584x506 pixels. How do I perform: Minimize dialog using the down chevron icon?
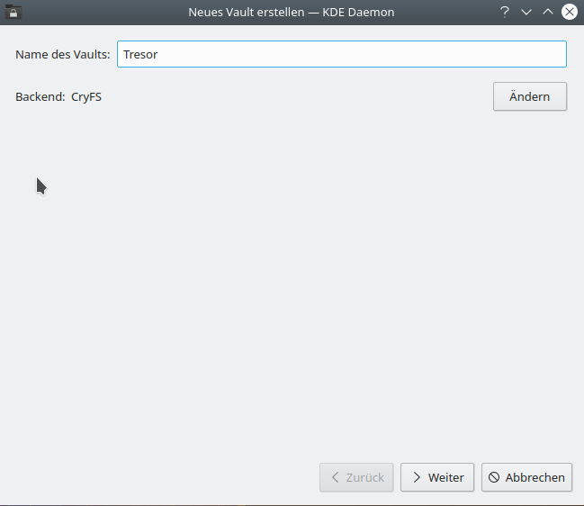click(526, 13)
